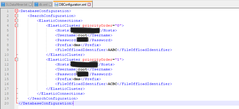
Task: Click the opening Password tag on line 7
Action: pyautogui.click(x=67, y=40)
